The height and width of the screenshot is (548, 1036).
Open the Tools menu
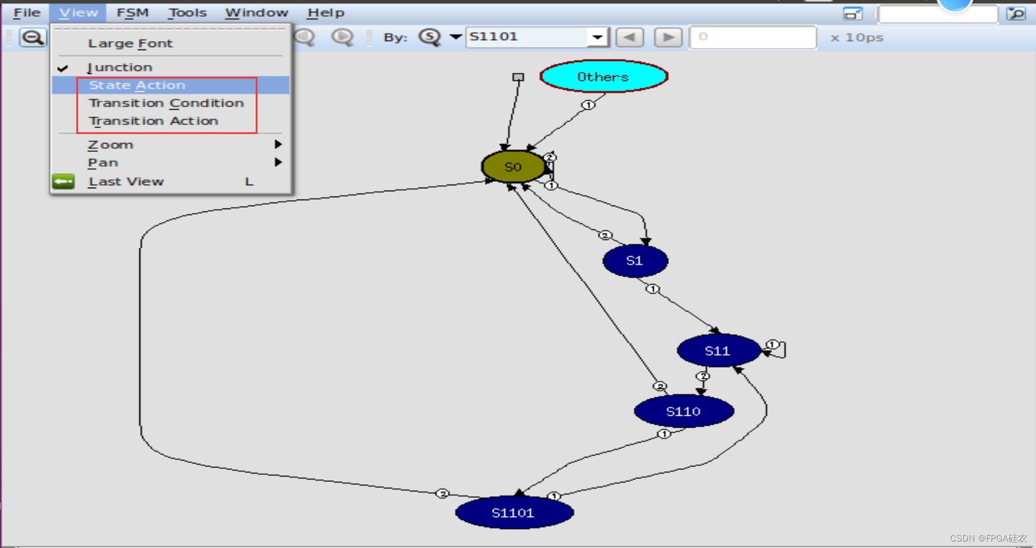tap(187, 13)
